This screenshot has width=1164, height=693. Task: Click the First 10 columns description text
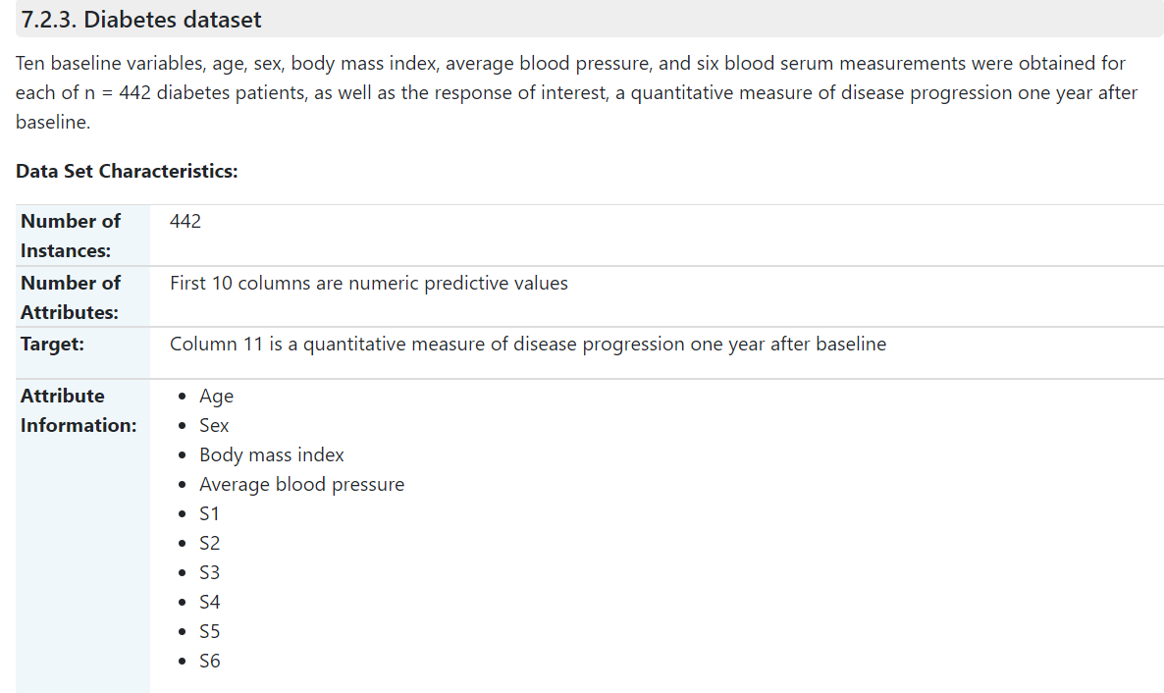click(369, 283)
